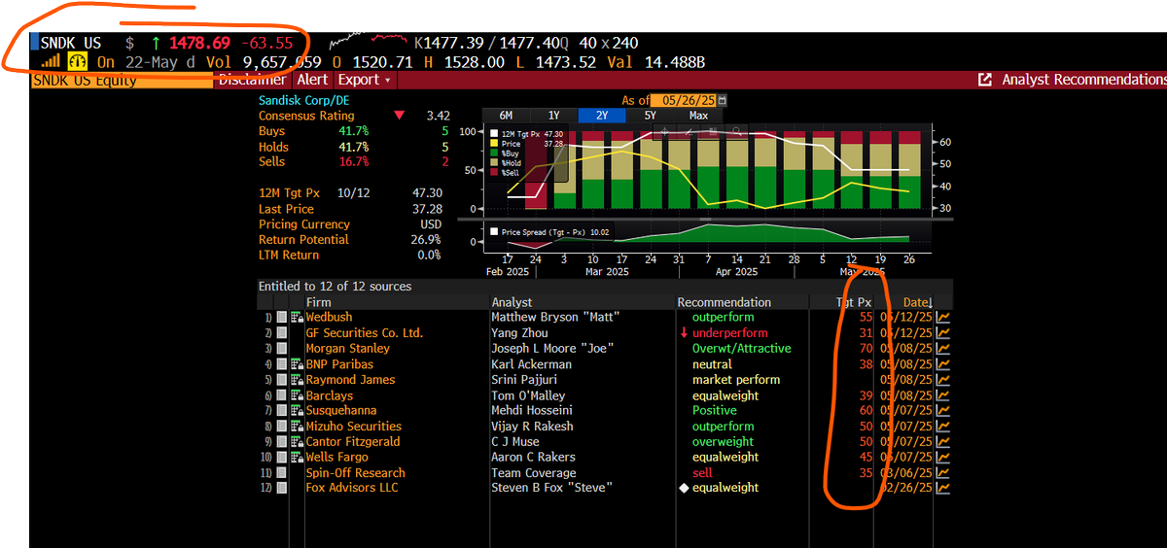This screenshot has width=1167, height=548.
Task: Tick the checkbox for Fox Advisors LLC row
Action: (282, 489)
